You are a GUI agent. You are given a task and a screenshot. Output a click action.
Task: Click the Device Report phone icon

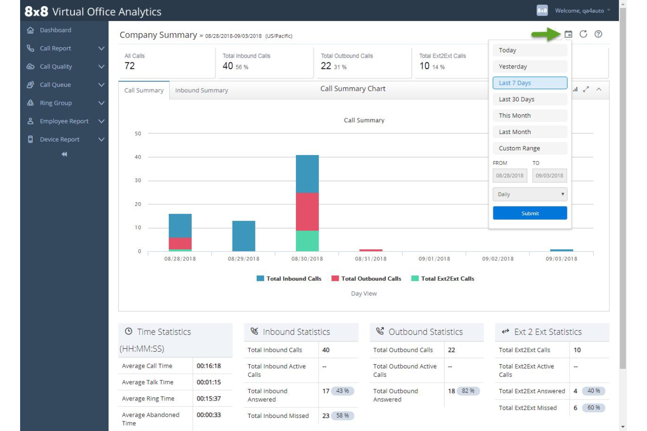(30, 139)
